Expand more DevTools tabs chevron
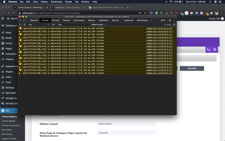Screen dimensions: 225x141 tap(152, 20)
